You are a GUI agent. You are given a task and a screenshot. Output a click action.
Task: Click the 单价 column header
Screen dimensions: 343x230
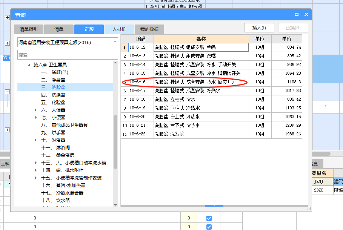[x=286, y=39]
